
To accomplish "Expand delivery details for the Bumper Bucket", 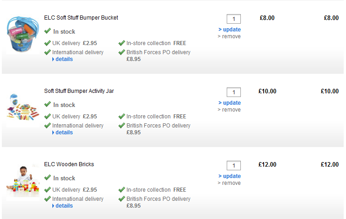I will point(64,59).
